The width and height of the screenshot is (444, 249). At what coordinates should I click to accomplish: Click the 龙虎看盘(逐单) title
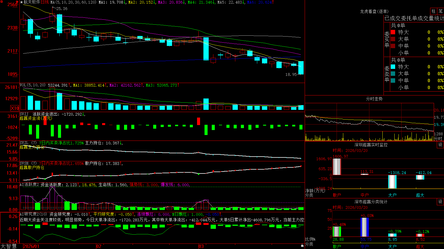374,11
